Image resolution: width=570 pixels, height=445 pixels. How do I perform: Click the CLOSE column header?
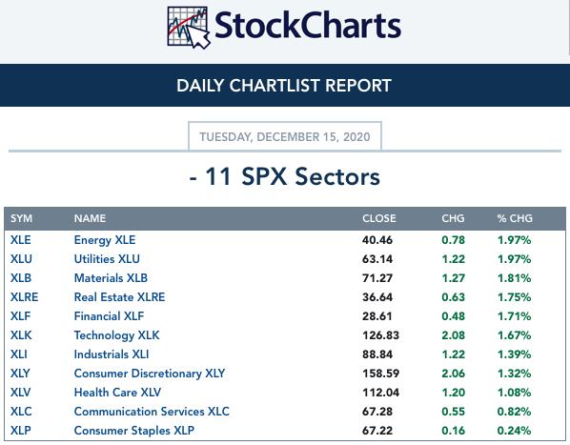click(x=379, y=218)
